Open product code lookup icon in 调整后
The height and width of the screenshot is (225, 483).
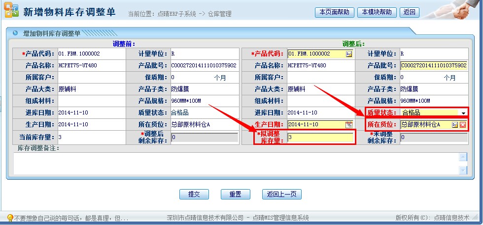349,54
